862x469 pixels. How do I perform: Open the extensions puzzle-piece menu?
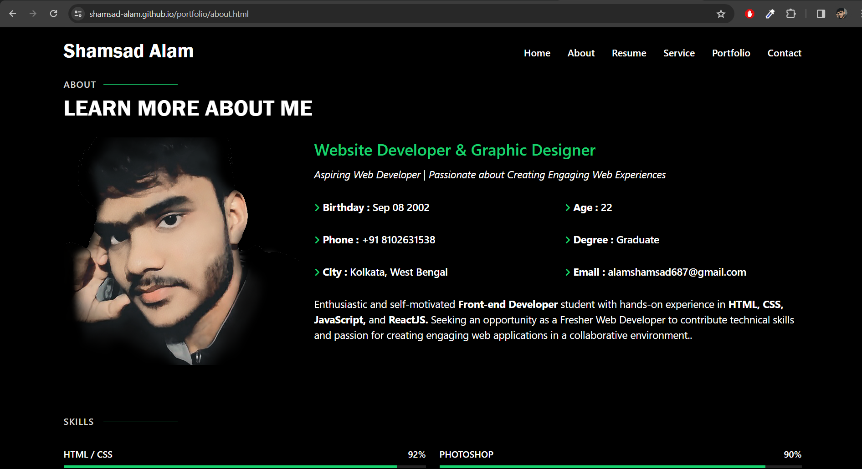click(791, 14)
